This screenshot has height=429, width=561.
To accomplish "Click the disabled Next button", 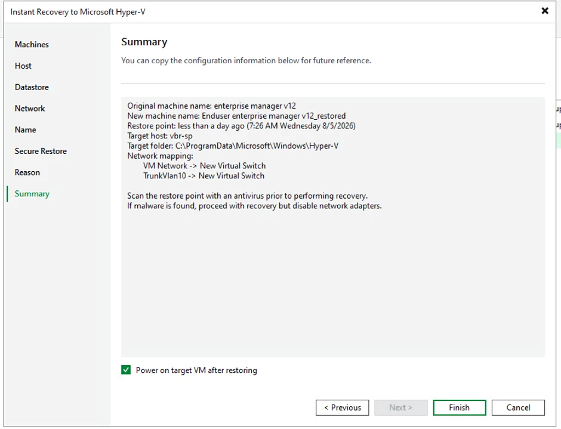I will [400, 408].
